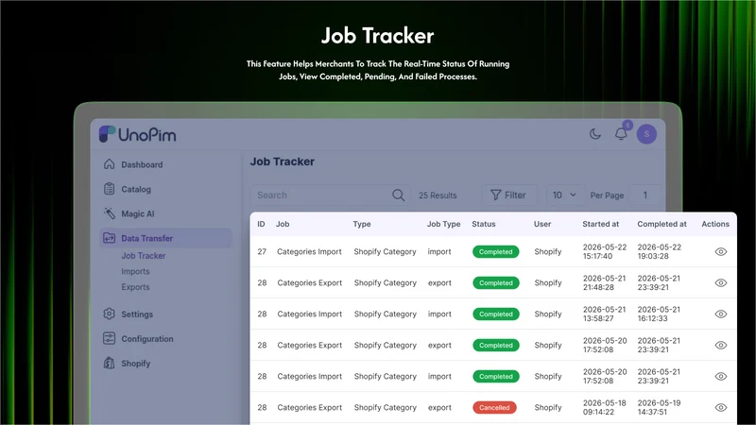Click the Settings gear icon
Screen dimensions: 756x425
pyautogui.click(x=110, y=314)
